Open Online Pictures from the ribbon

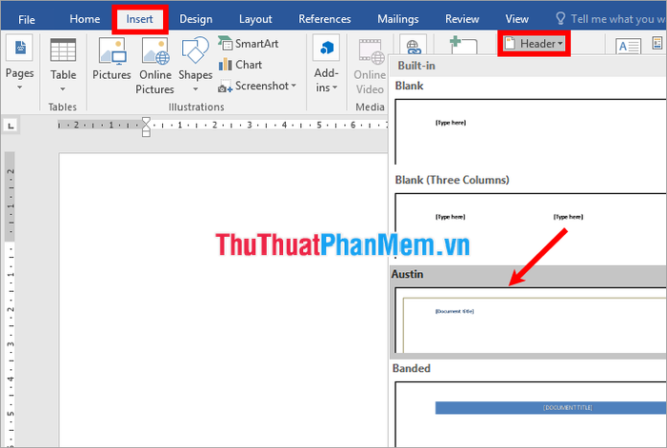coord(154,51)
